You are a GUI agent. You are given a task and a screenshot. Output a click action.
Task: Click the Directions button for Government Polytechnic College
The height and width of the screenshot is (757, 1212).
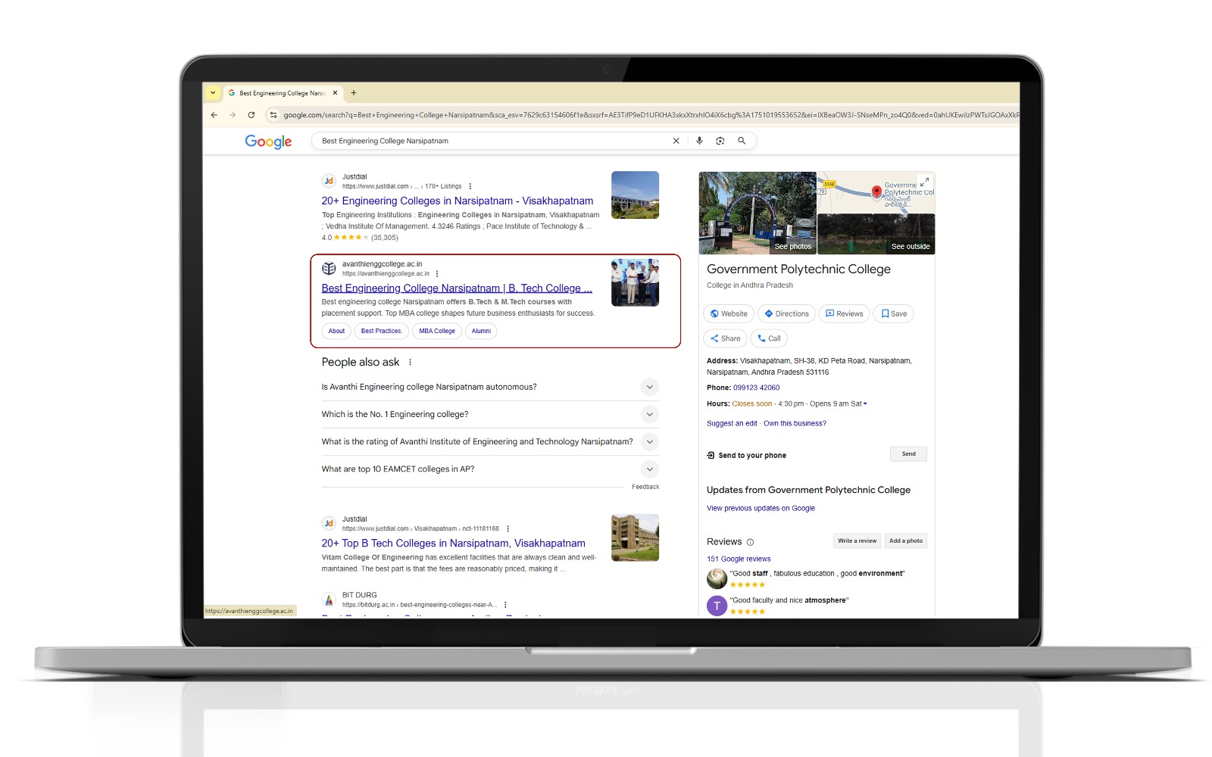pos(787,313)
